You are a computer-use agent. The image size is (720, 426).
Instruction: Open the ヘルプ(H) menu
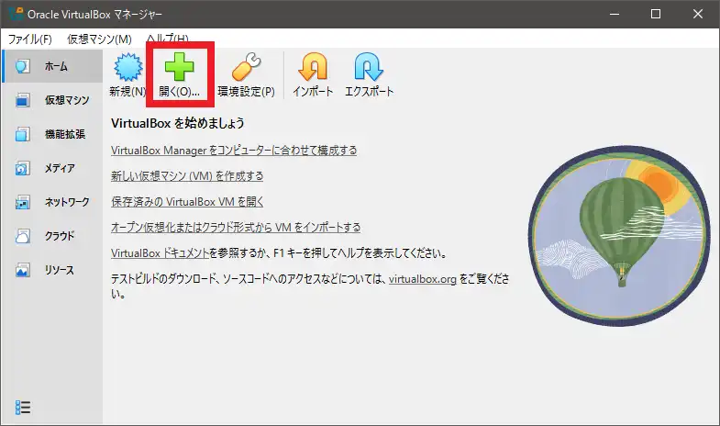point(168,39)
